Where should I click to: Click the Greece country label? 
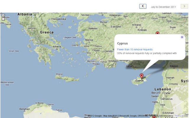pyautogui.click(x=47, y=32)
